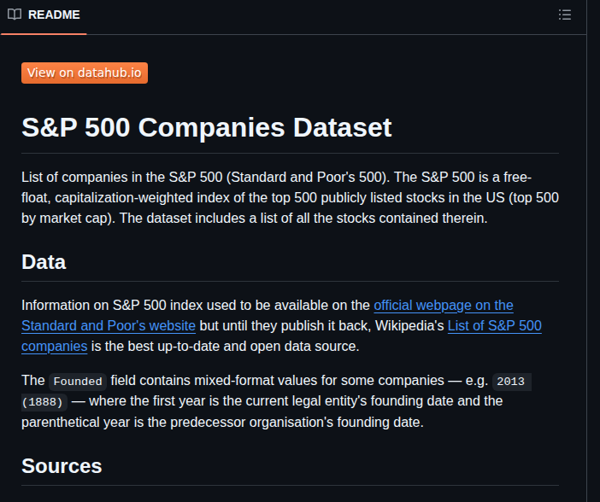
Task: Open the List of S&P 500 companies link
Action: [494, 326]
